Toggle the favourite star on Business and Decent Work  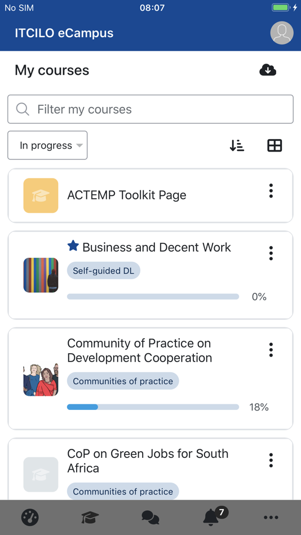pos(73,246)
